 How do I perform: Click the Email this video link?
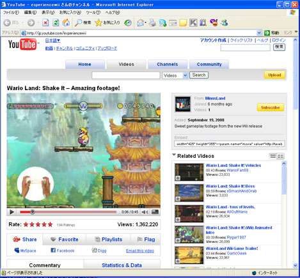coord(140,251)
